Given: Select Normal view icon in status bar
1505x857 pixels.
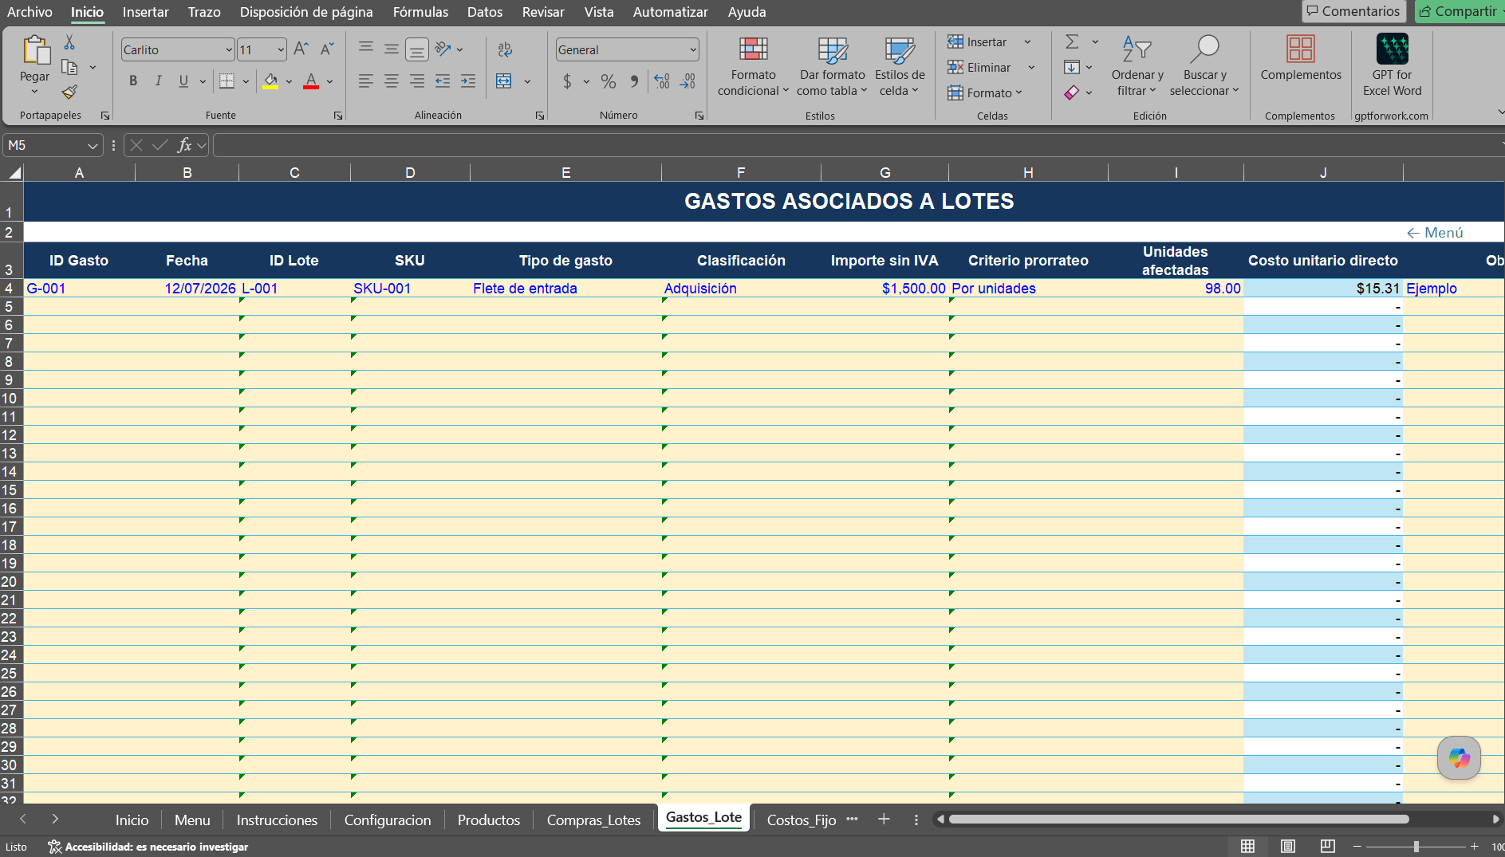Looking at the screenshot, I should (x=1248, y=846).
